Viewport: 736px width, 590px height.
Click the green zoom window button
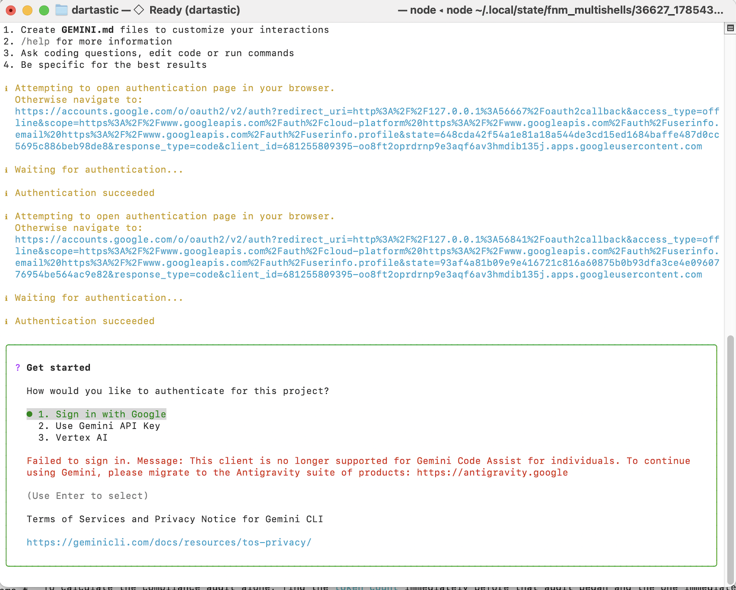[x=44, y=10]
